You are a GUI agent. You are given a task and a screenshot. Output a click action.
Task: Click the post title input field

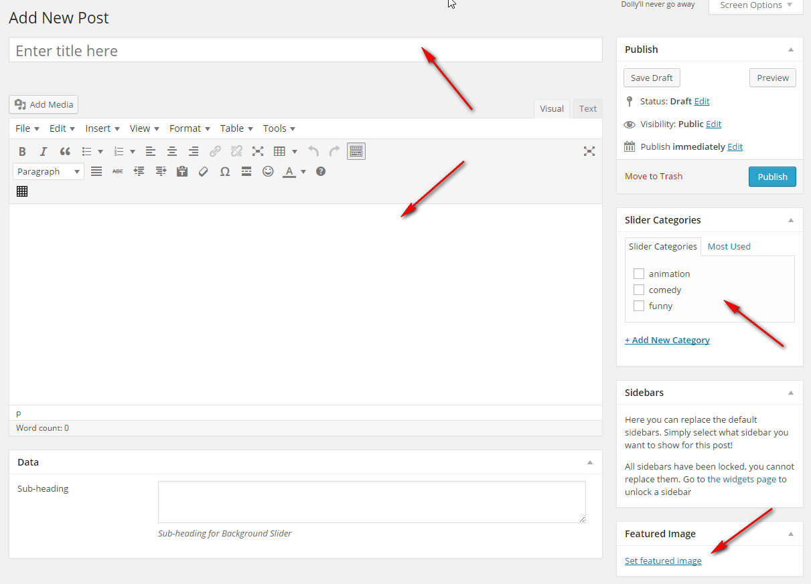(x=305, y=51)
